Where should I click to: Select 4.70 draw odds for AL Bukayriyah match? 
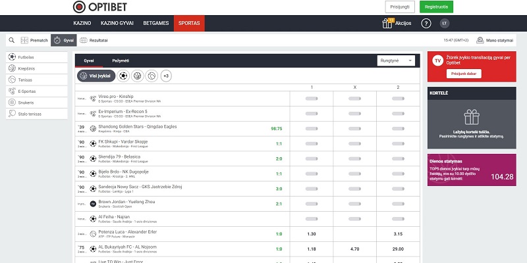[x=354, y=249]
